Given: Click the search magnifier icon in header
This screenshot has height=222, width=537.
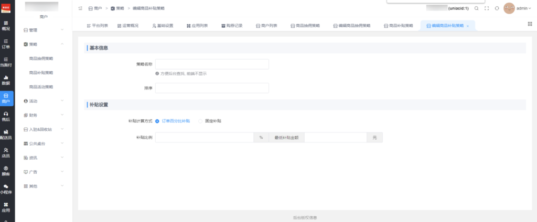Looking at the screenshot, I should [476, 8].
